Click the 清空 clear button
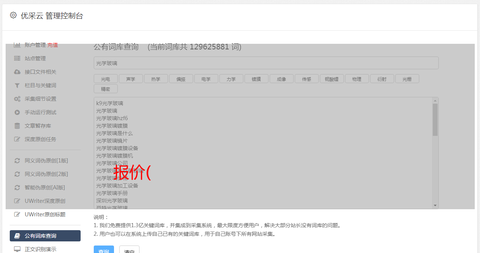480x253 pixels. point(129,250)
